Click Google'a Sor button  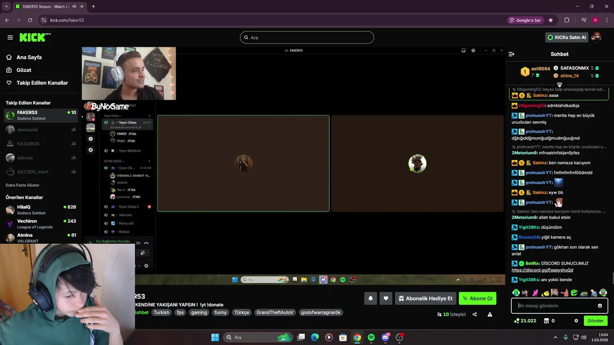525,20
